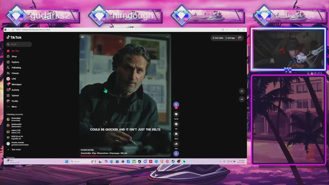329x185 pixels.
Task: Open Brave browser from the taskbar
Action: (162, 161)
